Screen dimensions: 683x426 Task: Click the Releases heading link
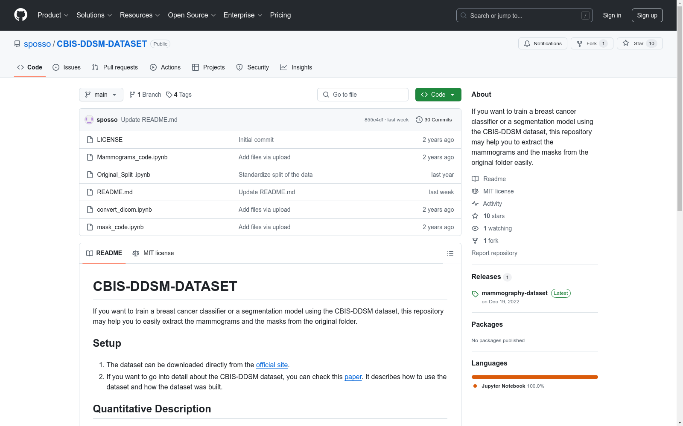click(486, 276)
